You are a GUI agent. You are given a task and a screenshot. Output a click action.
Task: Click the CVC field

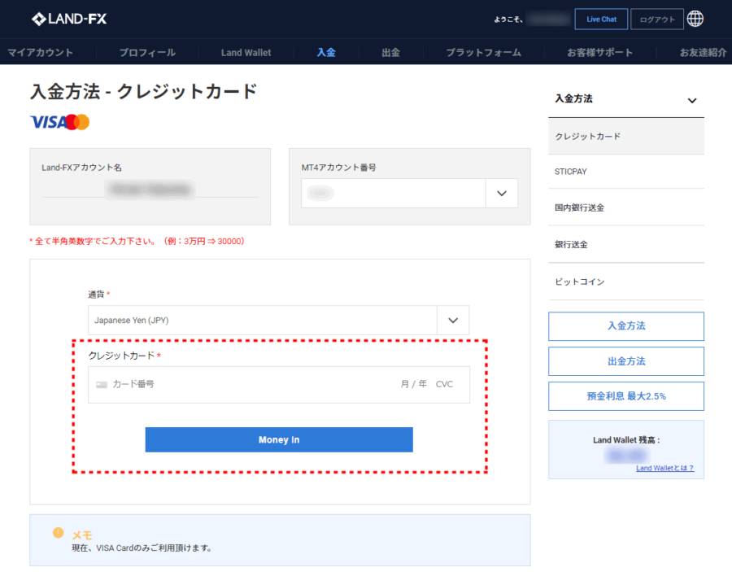444,384
